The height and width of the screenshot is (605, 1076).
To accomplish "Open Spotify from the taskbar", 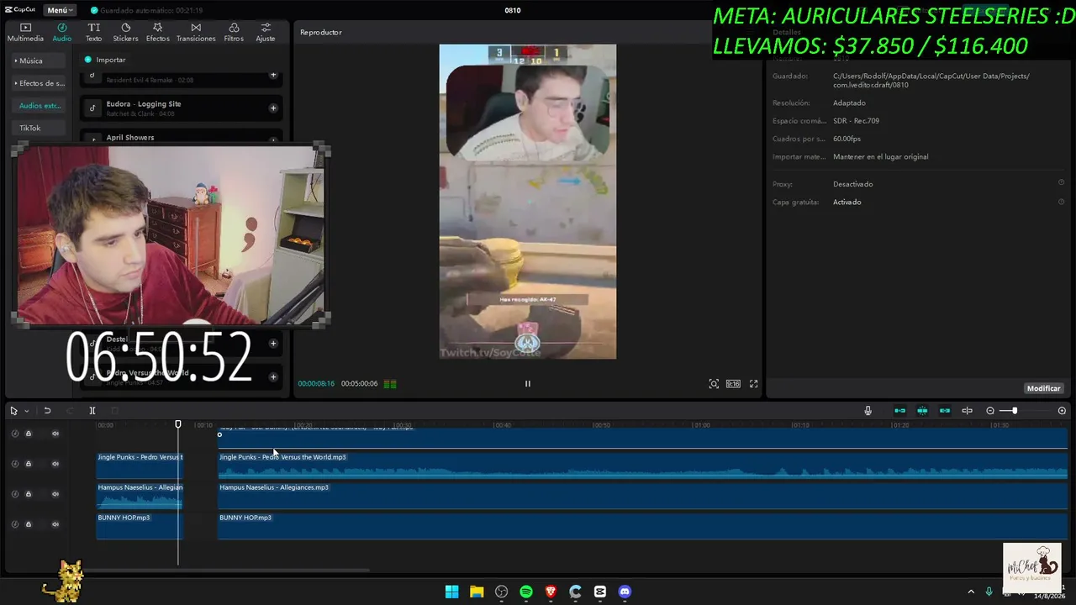I will click(526, 592).
